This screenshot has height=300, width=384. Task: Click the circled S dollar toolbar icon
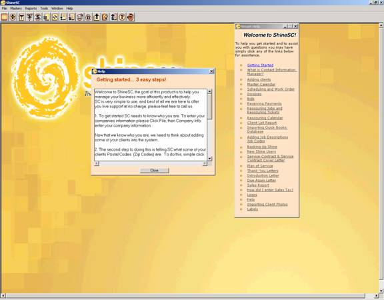[38, 17]
